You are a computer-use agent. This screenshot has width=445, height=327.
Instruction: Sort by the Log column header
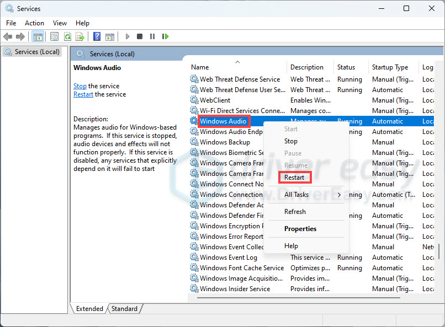tap(427, 67)
